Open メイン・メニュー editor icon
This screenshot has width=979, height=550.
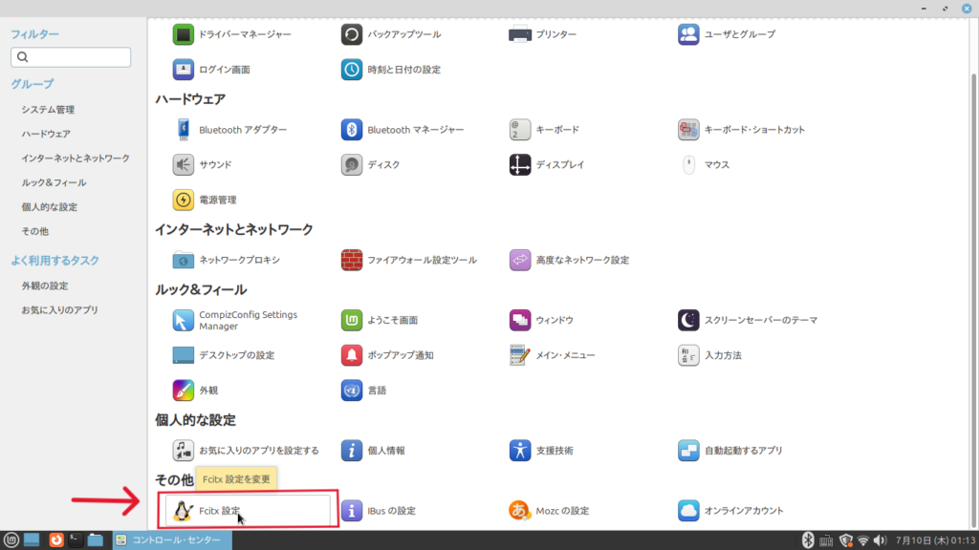(520, 355)
